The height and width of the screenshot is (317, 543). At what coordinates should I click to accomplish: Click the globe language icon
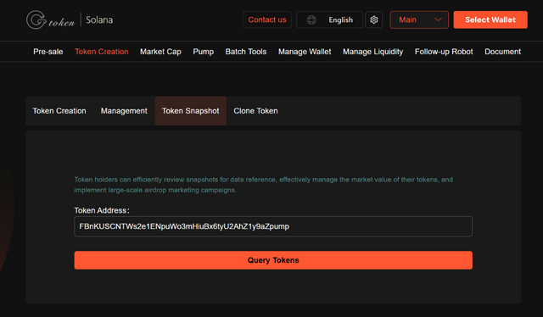[x=311, y=20]
